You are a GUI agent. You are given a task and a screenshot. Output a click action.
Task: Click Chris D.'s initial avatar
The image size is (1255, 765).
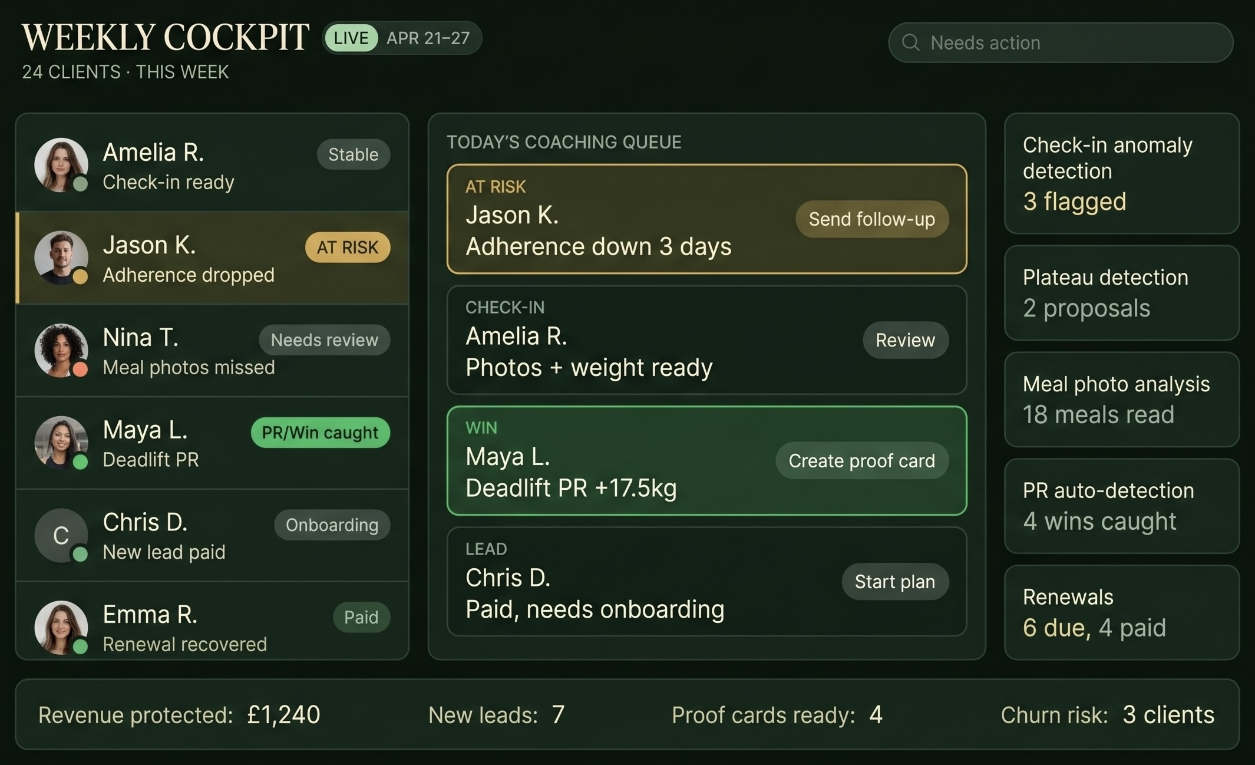tap(61, 534)
